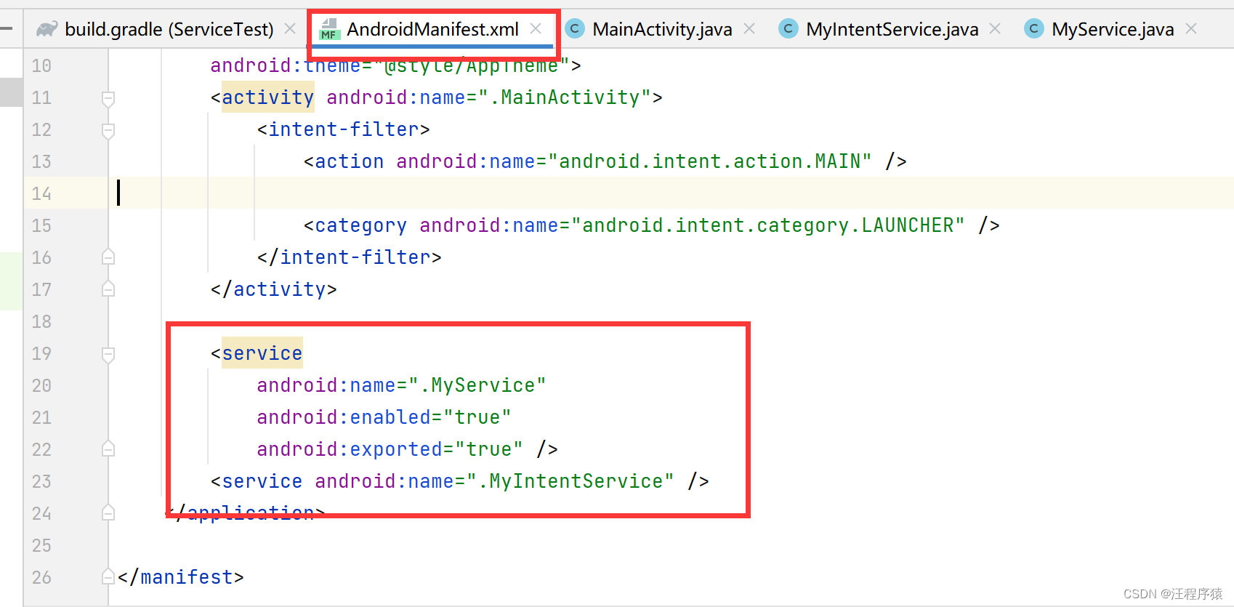Click the closing '/intent-filter' tag

point(349,257)
